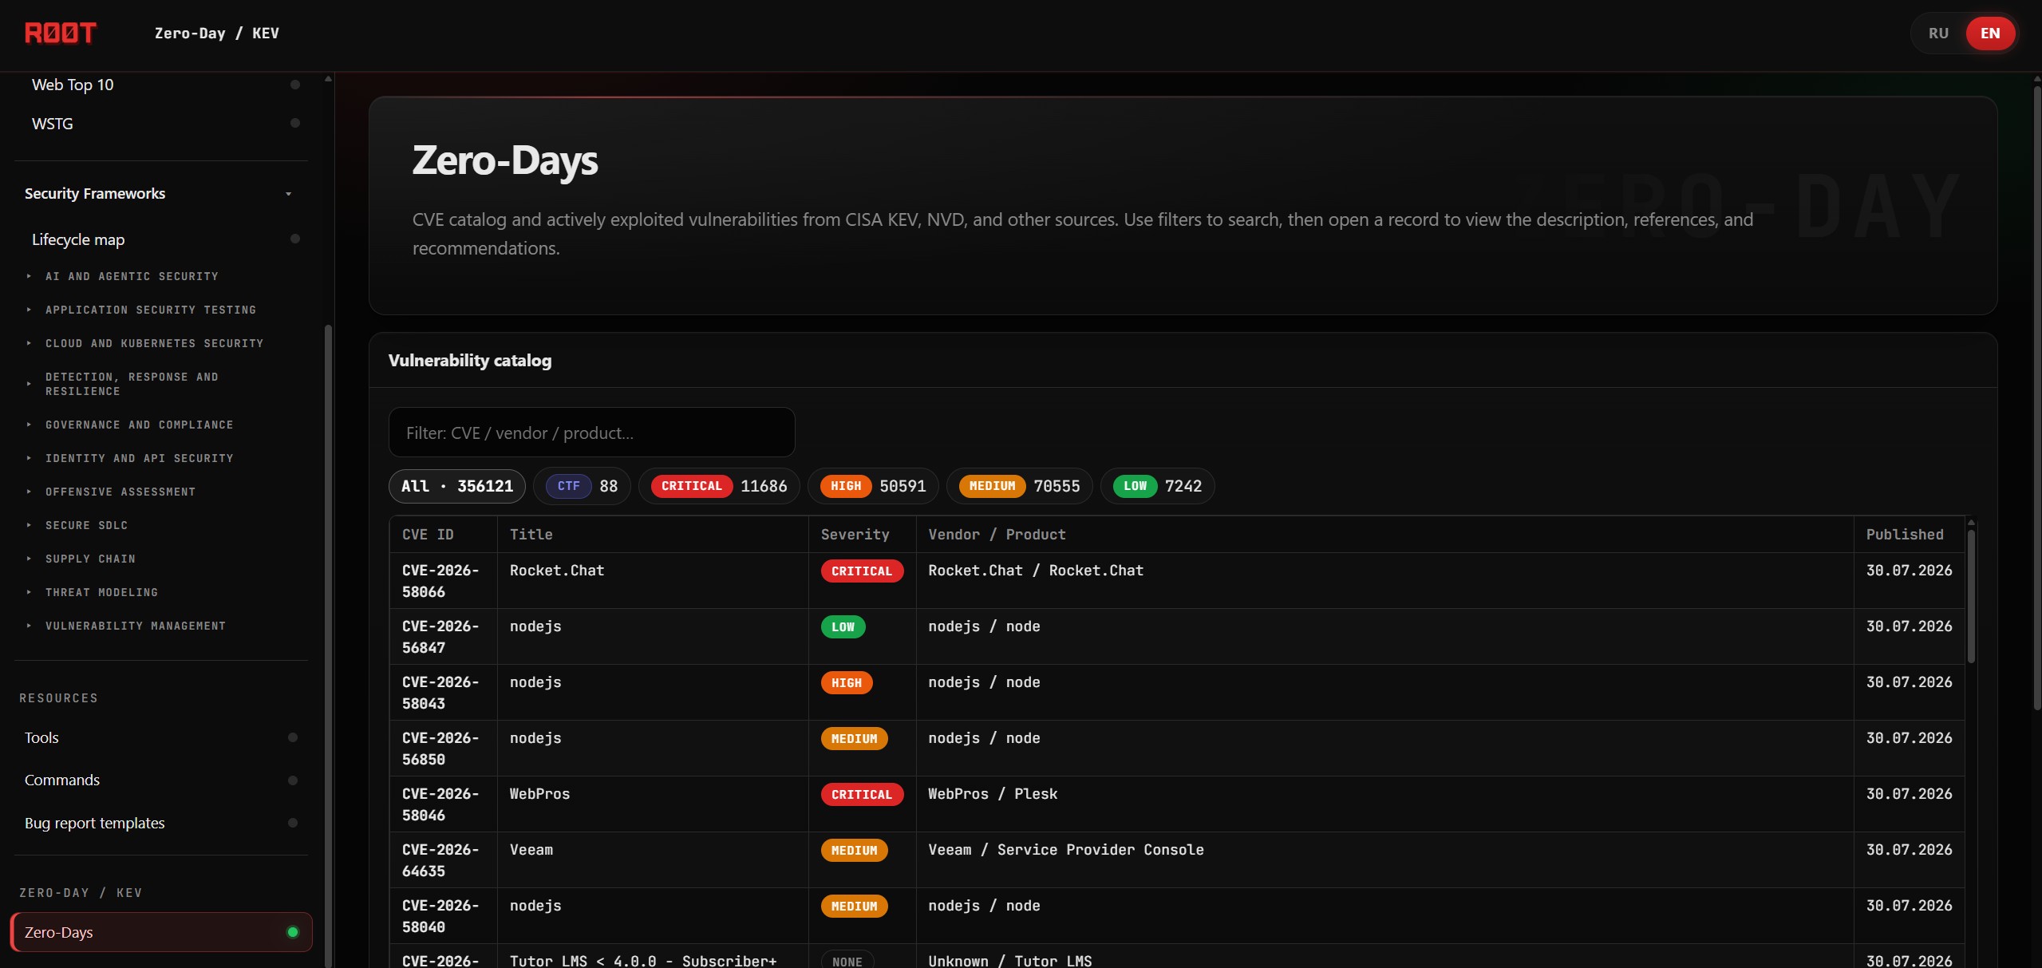Expand Vulnerability Management group
The width and height of the screenshot is (2042, 968).
point(136,626)
